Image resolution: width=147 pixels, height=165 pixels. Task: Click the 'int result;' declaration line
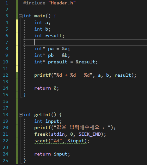pos(49,36)
